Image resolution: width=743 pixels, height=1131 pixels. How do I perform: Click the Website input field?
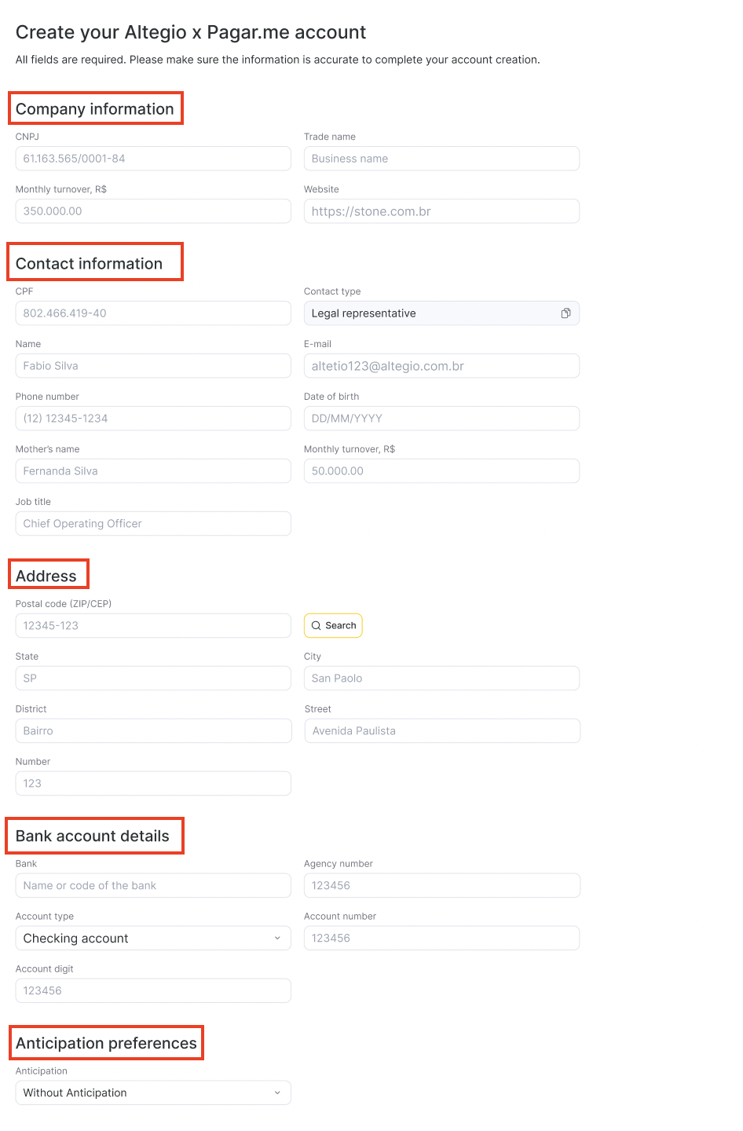(441, 211)
